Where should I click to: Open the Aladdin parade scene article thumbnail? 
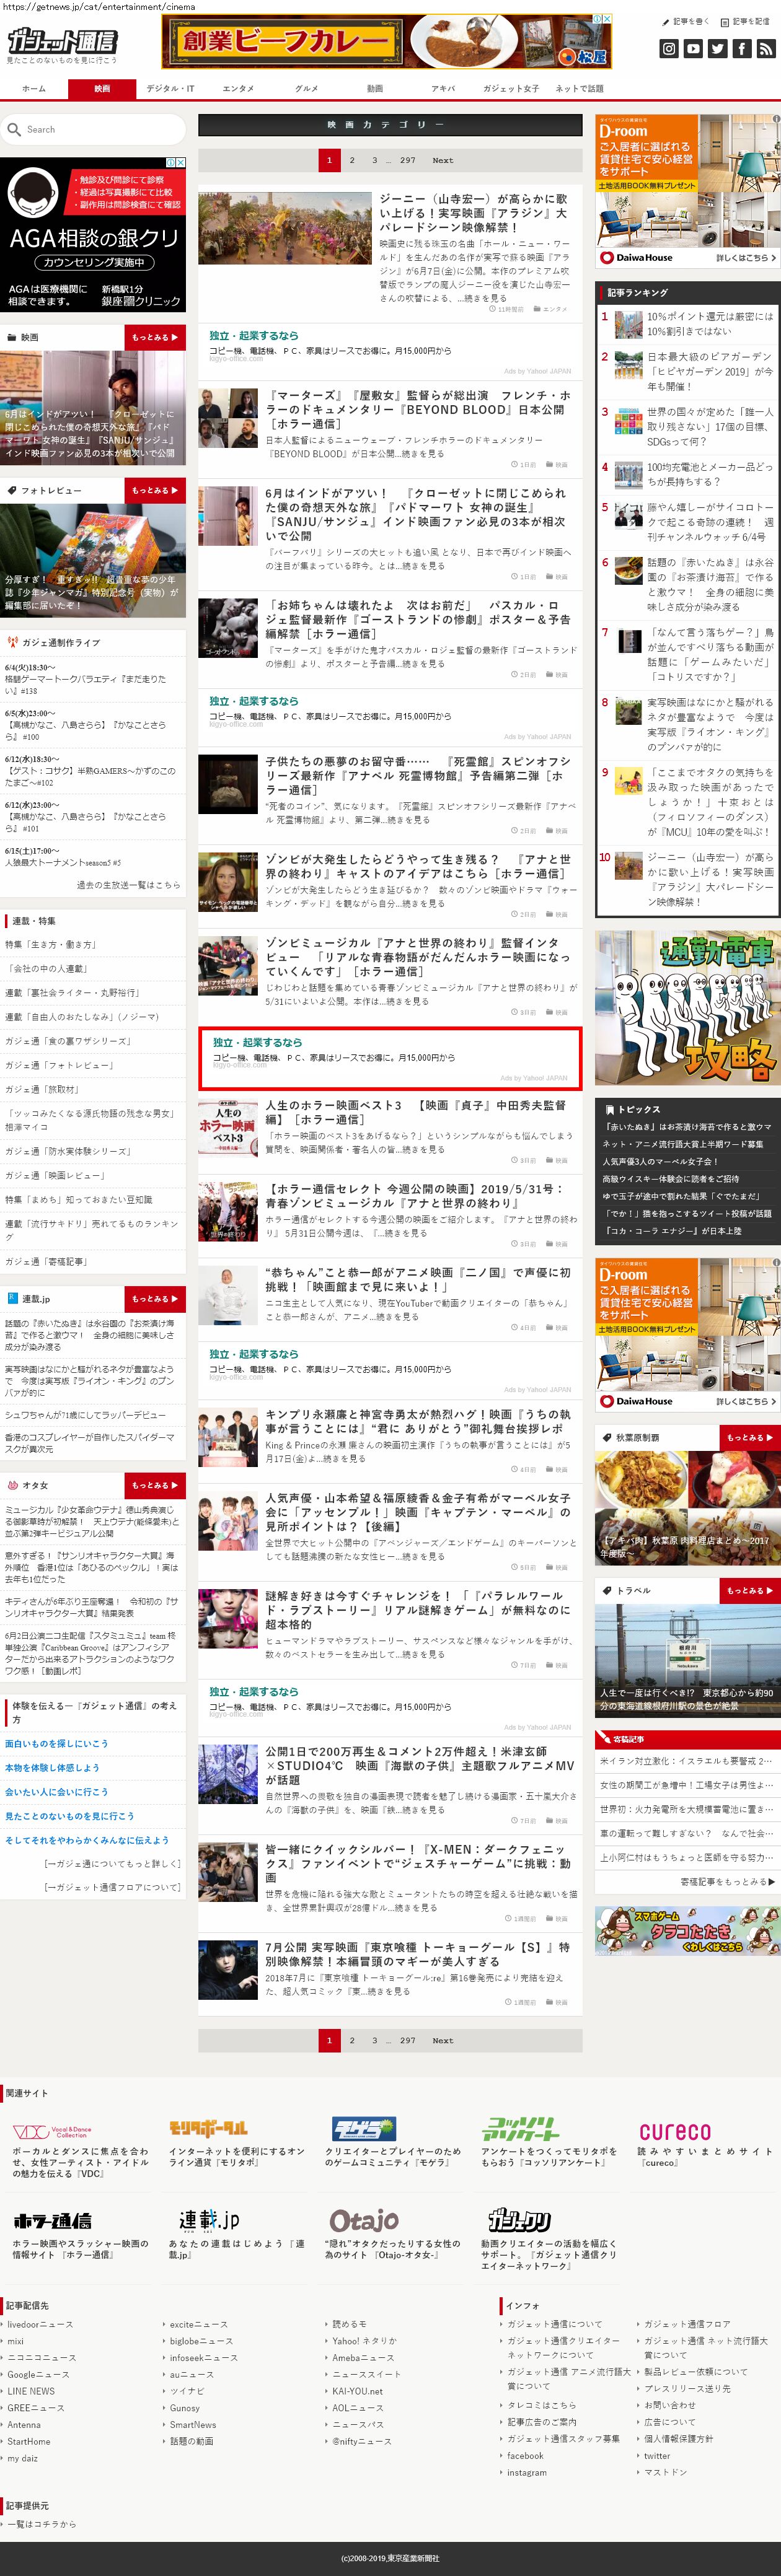285,229
